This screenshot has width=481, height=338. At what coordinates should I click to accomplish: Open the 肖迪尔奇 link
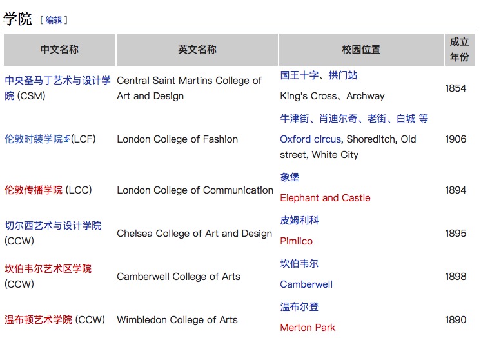point(338,119)
